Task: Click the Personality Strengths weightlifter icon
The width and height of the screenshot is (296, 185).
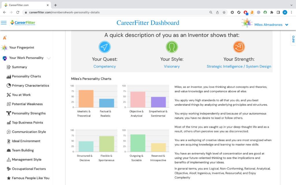Action: (9, 113)
